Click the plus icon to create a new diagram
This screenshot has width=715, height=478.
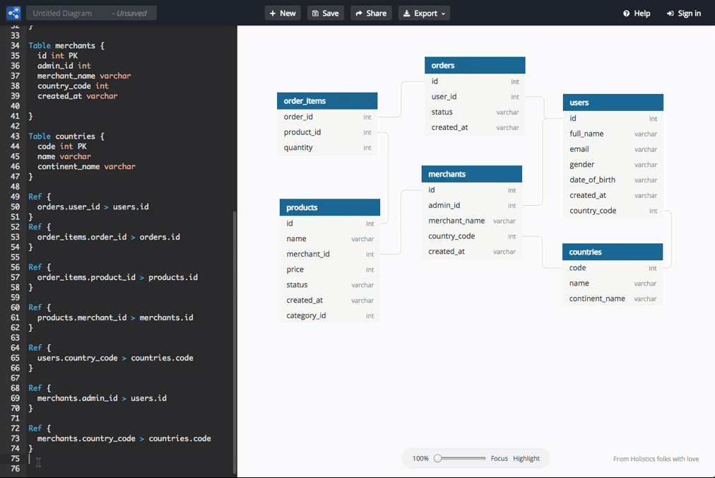pos(272,12)
